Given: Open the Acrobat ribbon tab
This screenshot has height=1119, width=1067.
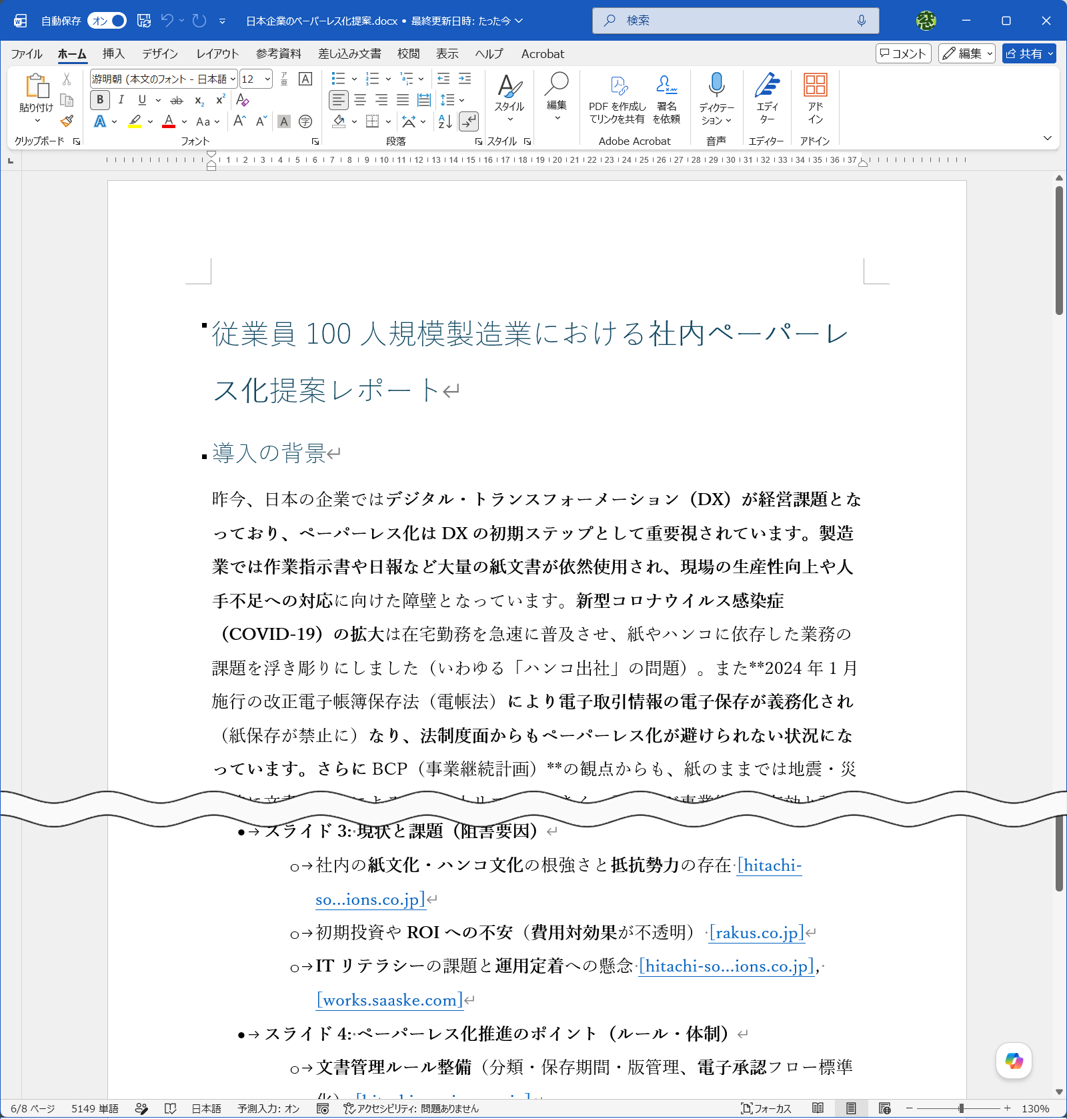Looking at the screenshot, I should (543, 54).
